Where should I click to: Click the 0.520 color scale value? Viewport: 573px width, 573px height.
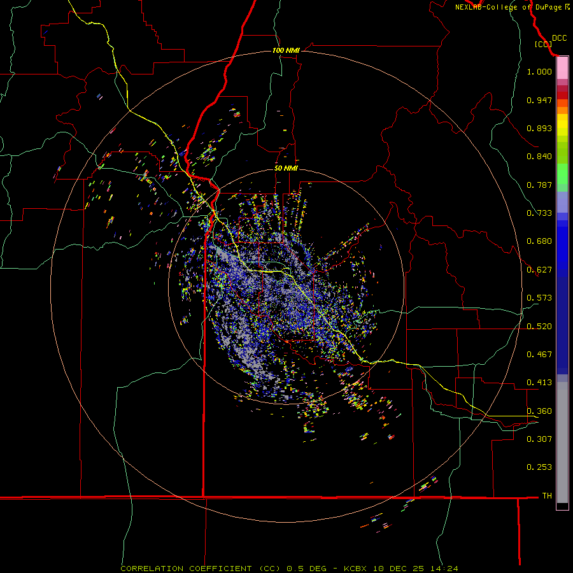coord(539,327)
